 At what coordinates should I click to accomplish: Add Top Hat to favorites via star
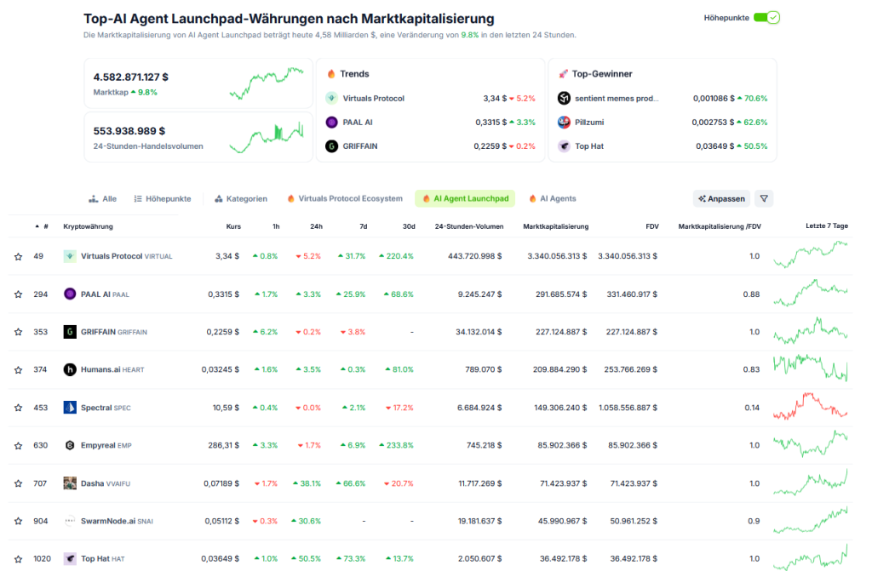point(19,559)
